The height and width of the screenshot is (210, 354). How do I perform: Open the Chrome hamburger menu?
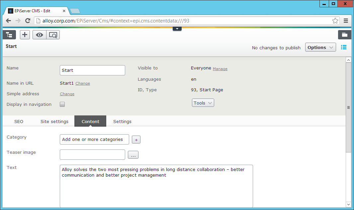346,21
